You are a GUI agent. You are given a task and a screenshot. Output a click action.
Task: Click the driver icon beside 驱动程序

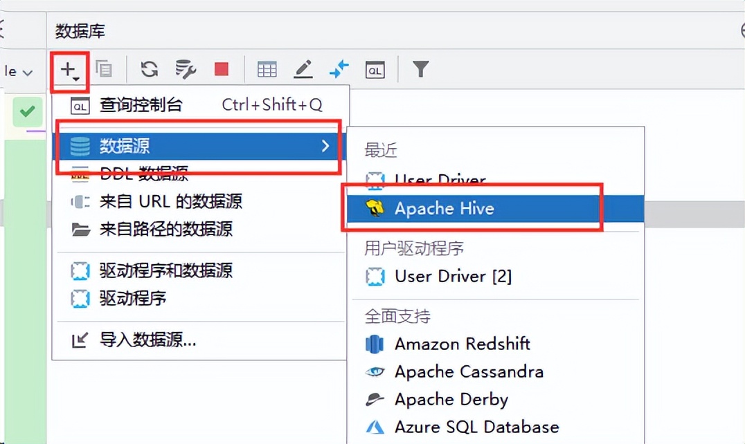click(80, 299)
